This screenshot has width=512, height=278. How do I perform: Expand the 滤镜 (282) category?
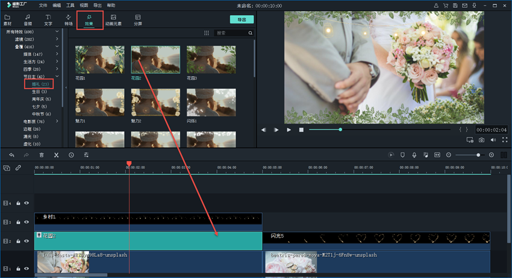[x=57, y=39]
